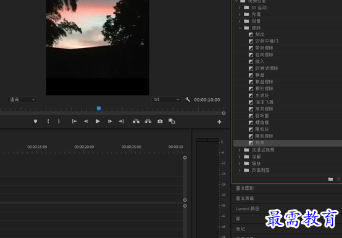Select the 油漆飞溅 transition

(x=264, y=102)
